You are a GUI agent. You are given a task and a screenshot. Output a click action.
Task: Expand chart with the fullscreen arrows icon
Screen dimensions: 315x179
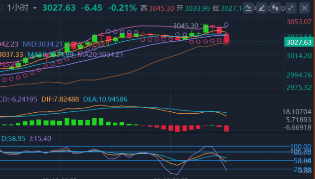point(291,8)
